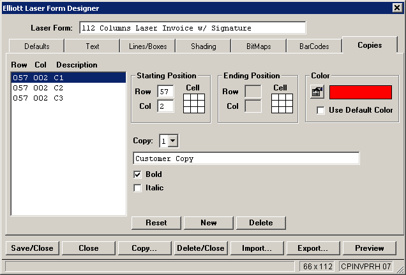Click the bottom Close button
The width and height of the screenshot is (406, 275).
click(89, 248)
